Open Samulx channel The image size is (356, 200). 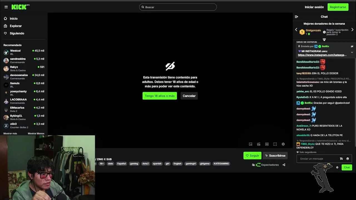tap(24, 85)
